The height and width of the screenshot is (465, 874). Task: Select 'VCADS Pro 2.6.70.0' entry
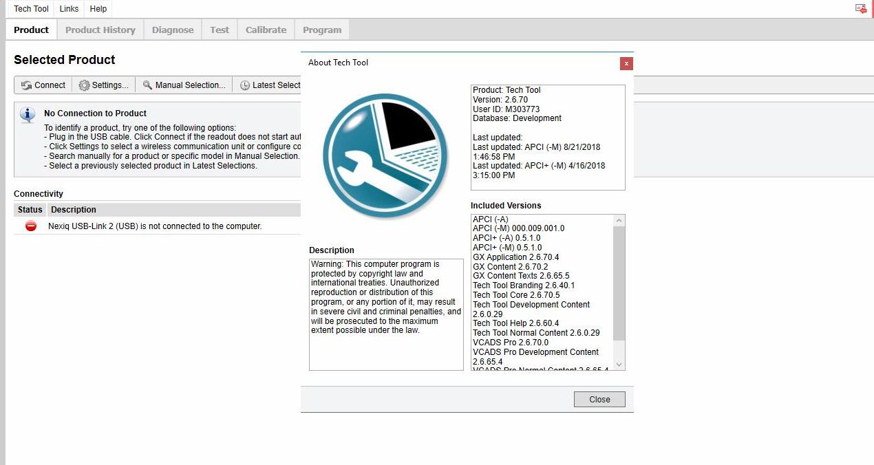tap(511, 343)
